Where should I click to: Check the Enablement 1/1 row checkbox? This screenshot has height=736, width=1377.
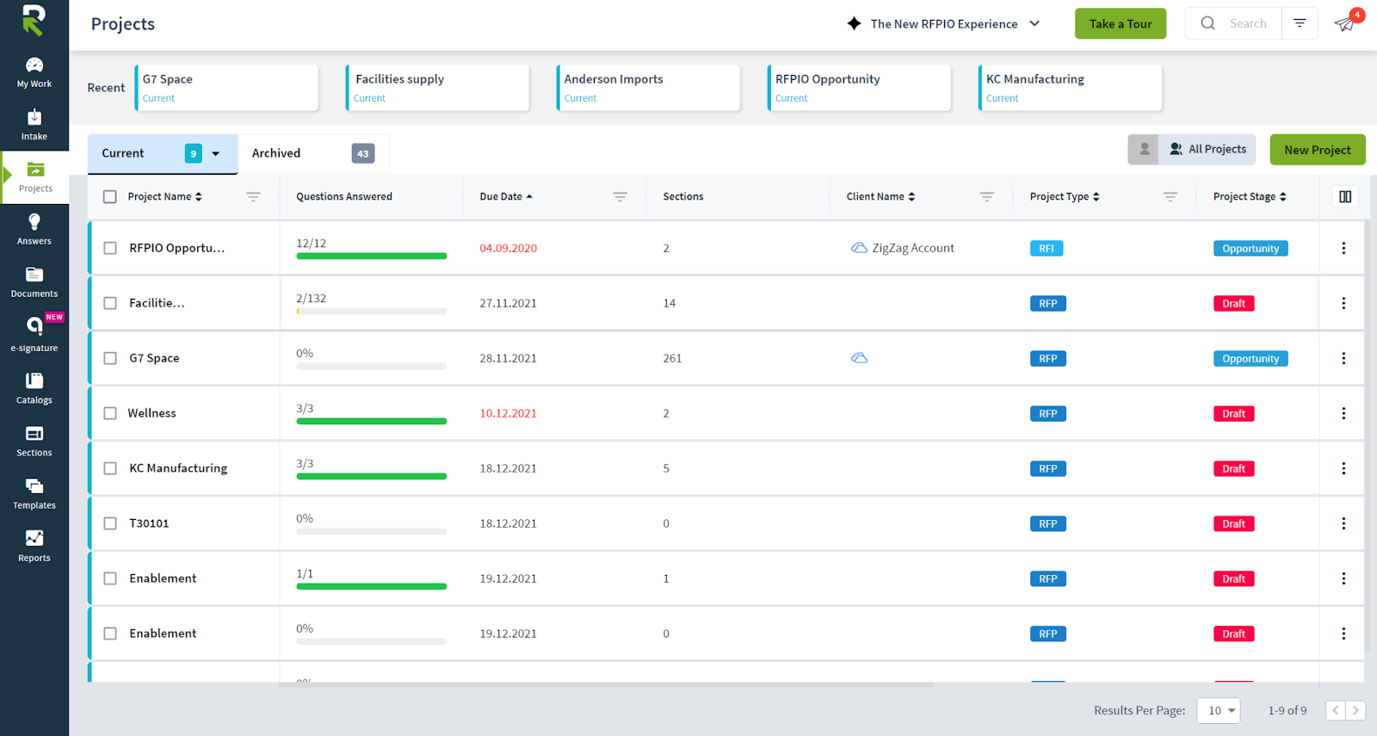[x=110, y=578]
